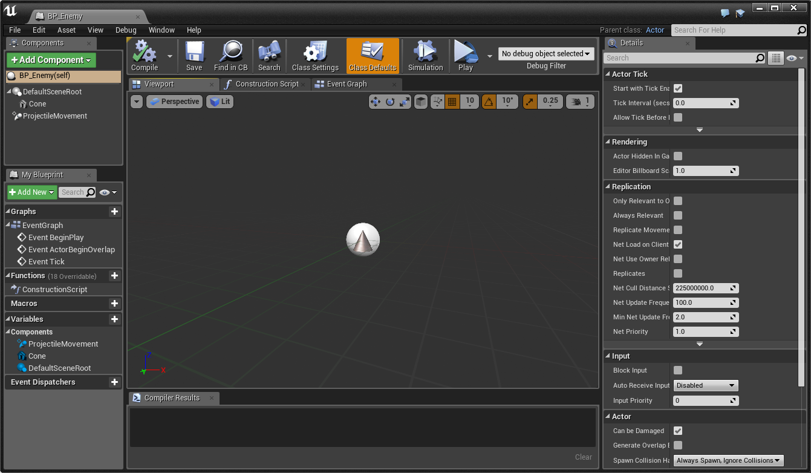Screen dimensions: 811x473
Task: Open Compile options dropdown arrow
Action: click(x=170, y=56)
